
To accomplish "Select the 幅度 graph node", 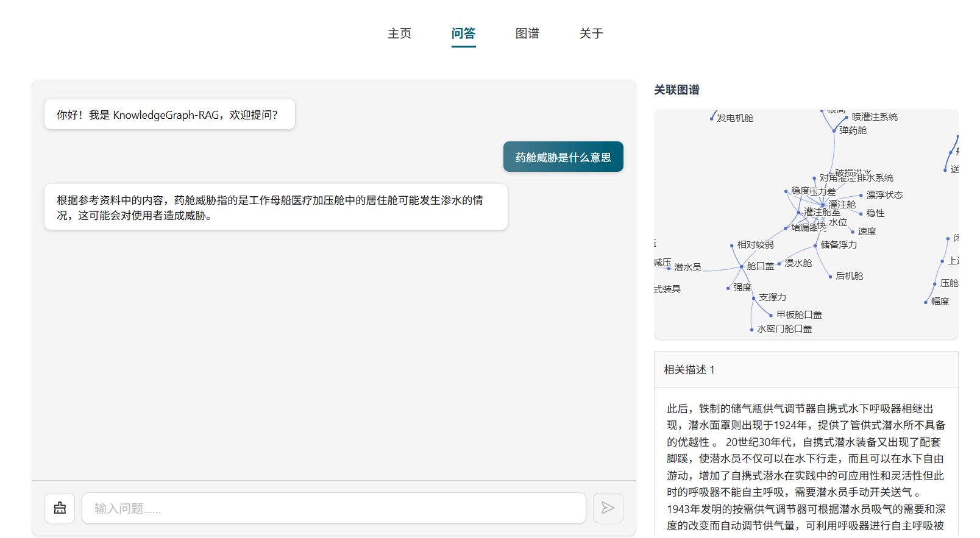I will pos(926,302).
